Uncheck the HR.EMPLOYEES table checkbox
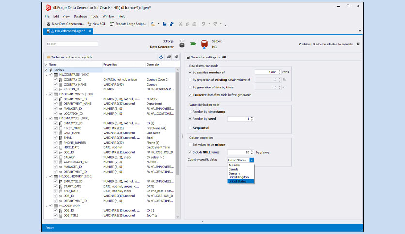The width and height of the screenshot is (405, 234). [50, 118]
